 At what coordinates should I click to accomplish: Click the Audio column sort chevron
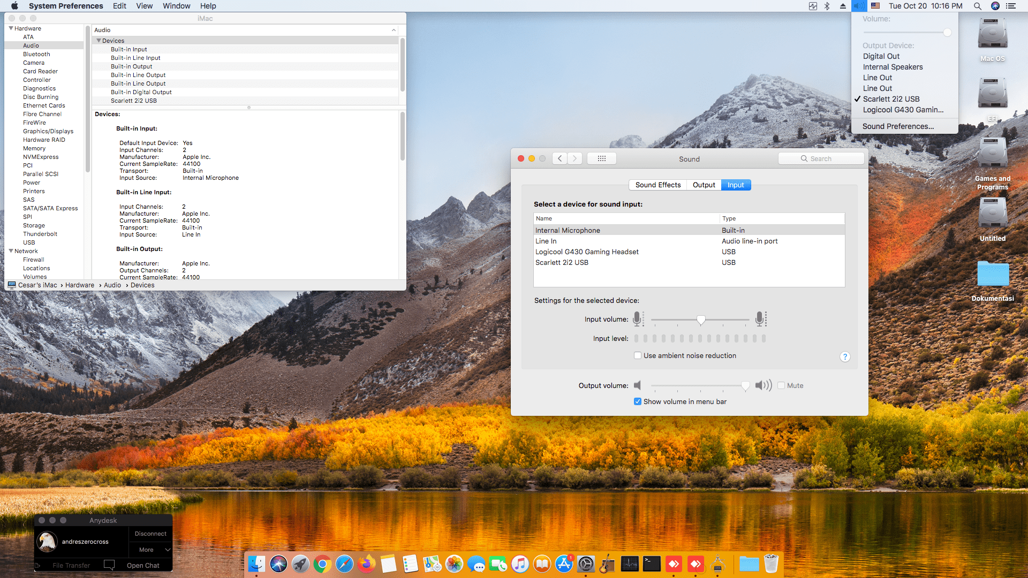point(394,30)
